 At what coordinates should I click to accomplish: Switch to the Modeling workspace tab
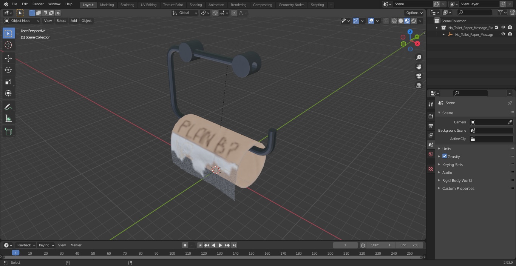pos(107,5)
